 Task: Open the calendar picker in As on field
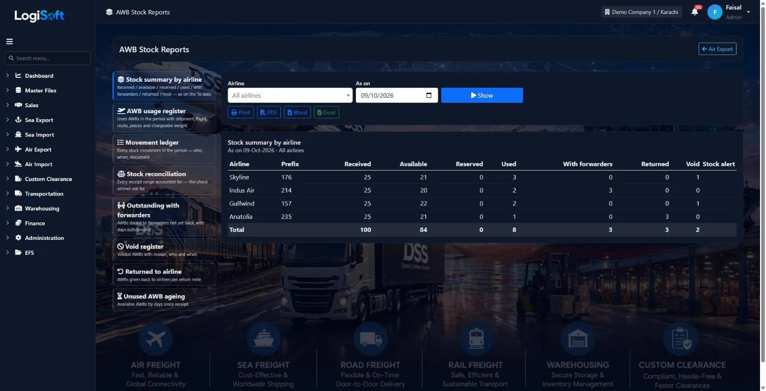pos(429,95)
